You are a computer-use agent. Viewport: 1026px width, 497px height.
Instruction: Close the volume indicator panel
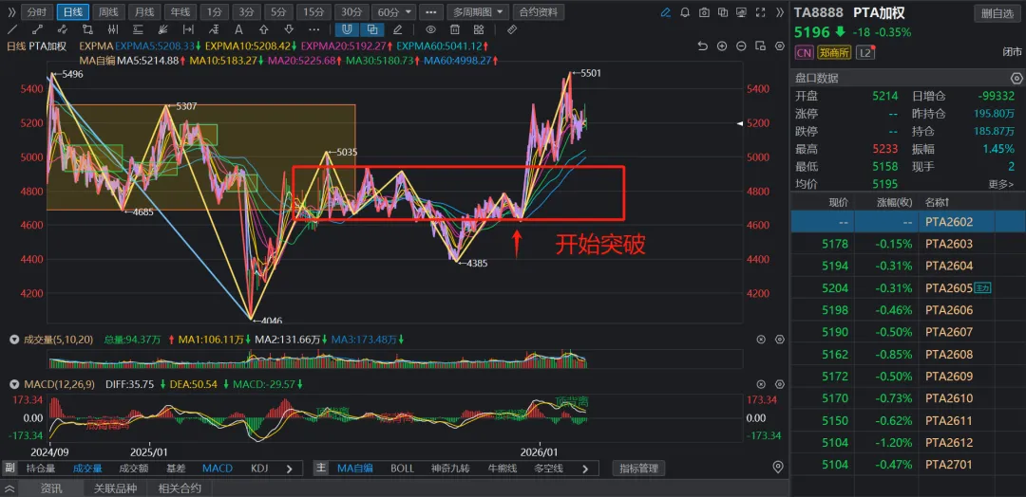pyautogui.click(x=760, y=340)
